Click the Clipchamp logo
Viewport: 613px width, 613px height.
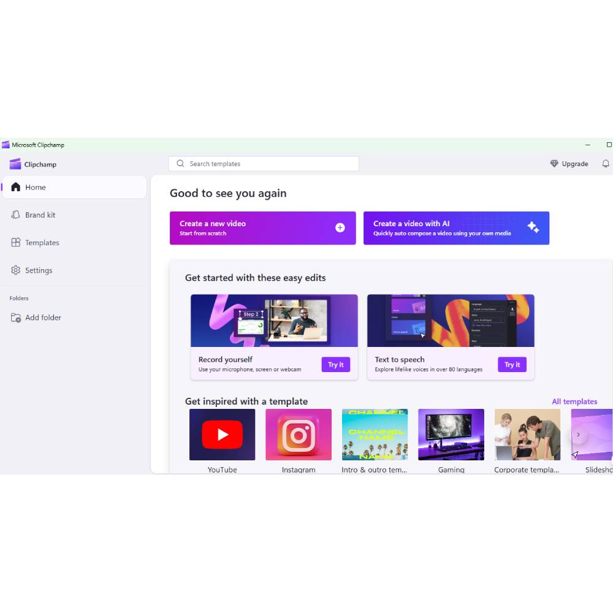point(15,164)
